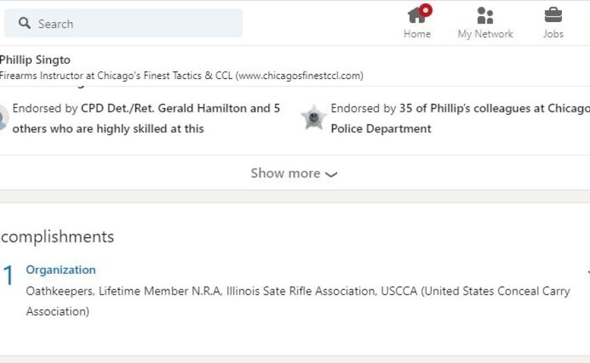This screenshot has width=590, height=363.
Task: Click the My Network people icon
Action: click(x=485, y=15)
